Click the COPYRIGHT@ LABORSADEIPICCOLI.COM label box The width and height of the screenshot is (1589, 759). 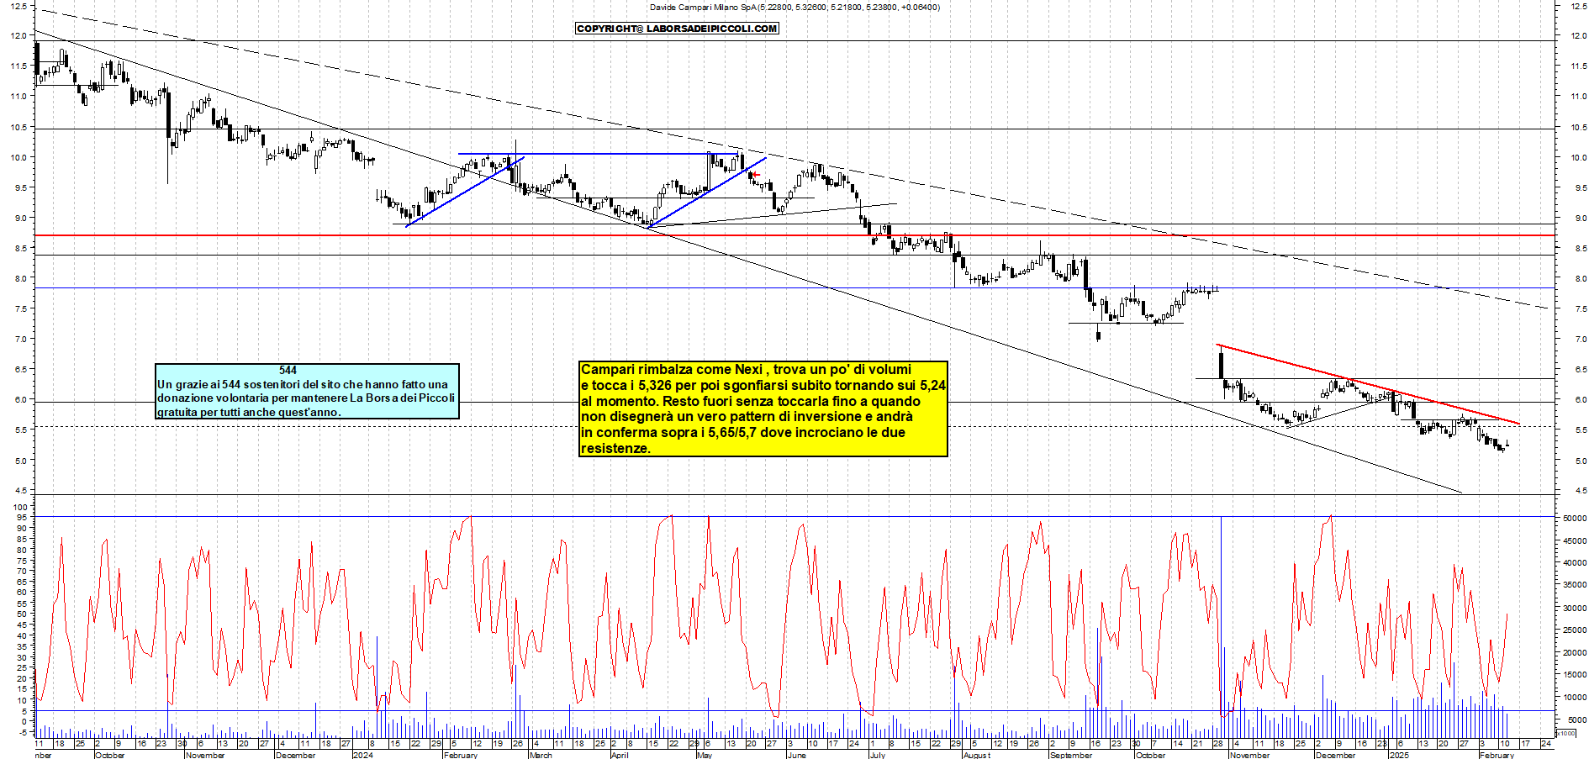point(677,29)
